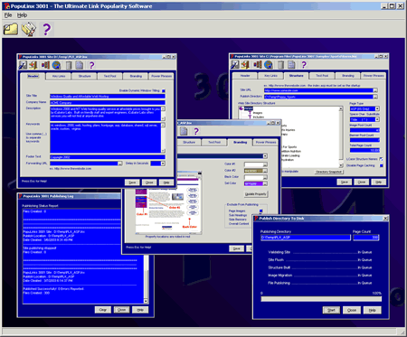Click the globe icon in the PLX_ASP site window
This screenshot has height=337, width=407.
(x=56, y=65)
